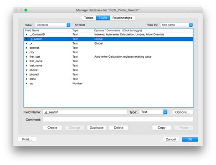Click the Comment input field
This screenshot has height=165, width=216.
[x=118, y=120]
